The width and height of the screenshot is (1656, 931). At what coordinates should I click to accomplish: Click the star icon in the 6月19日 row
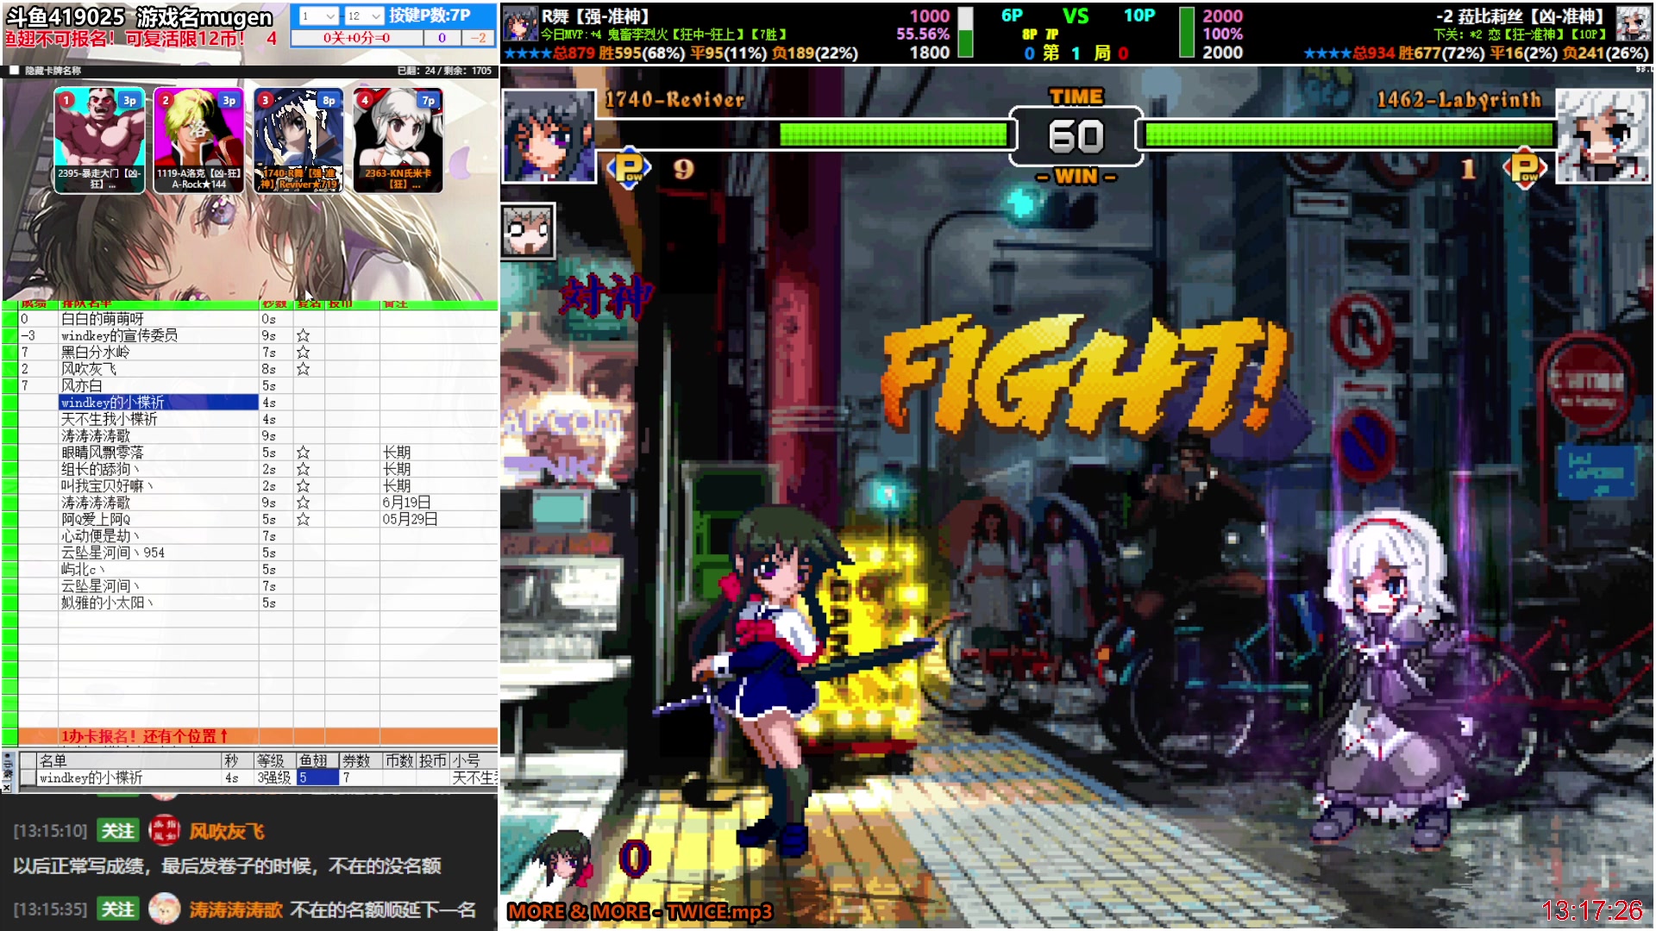303,503
